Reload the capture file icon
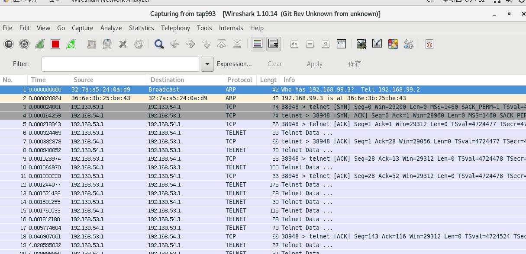Screen dimensions: 526x254 point(139,44)
